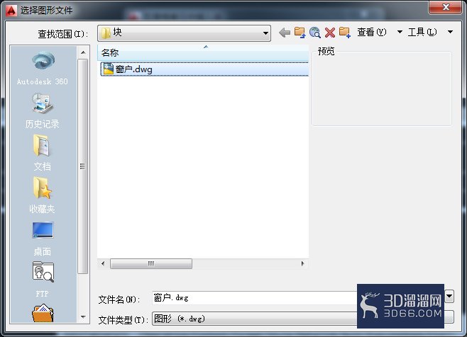
Task: Open the 工具(L) tools menu
Action: 422,32
